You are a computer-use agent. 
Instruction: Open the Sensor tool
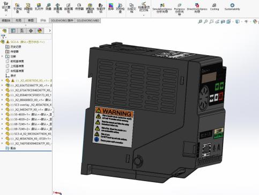(79, 7)
